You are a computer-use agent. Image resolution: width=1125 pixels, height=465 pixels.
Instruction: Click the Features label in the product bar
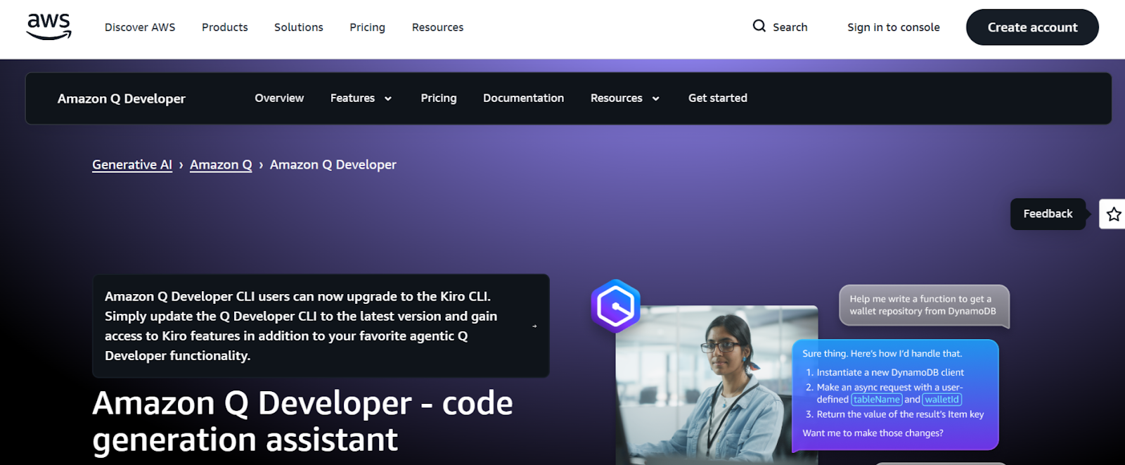click(x=352, y=98)
